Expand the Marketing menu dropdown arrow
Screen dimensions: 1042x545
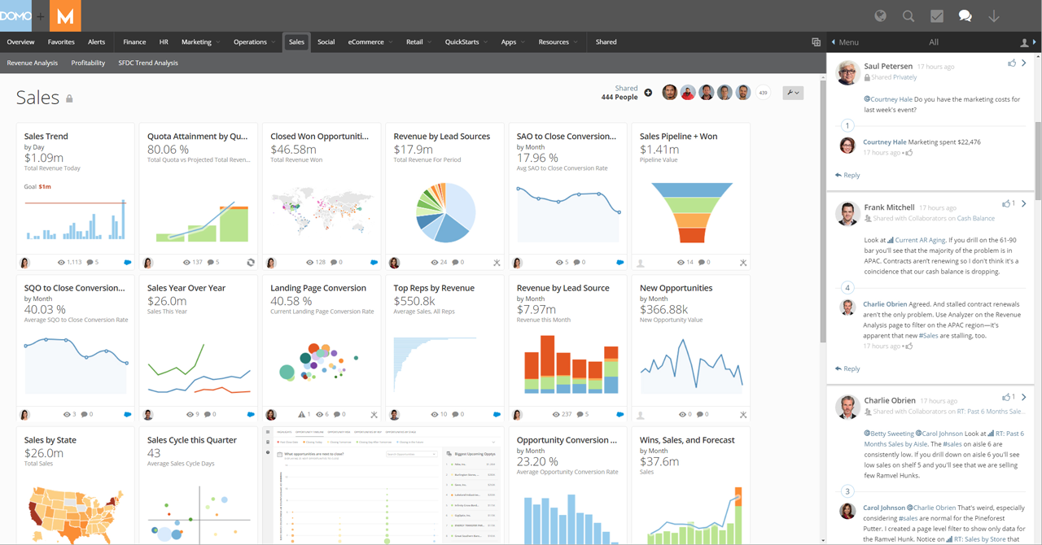(219, 42)
